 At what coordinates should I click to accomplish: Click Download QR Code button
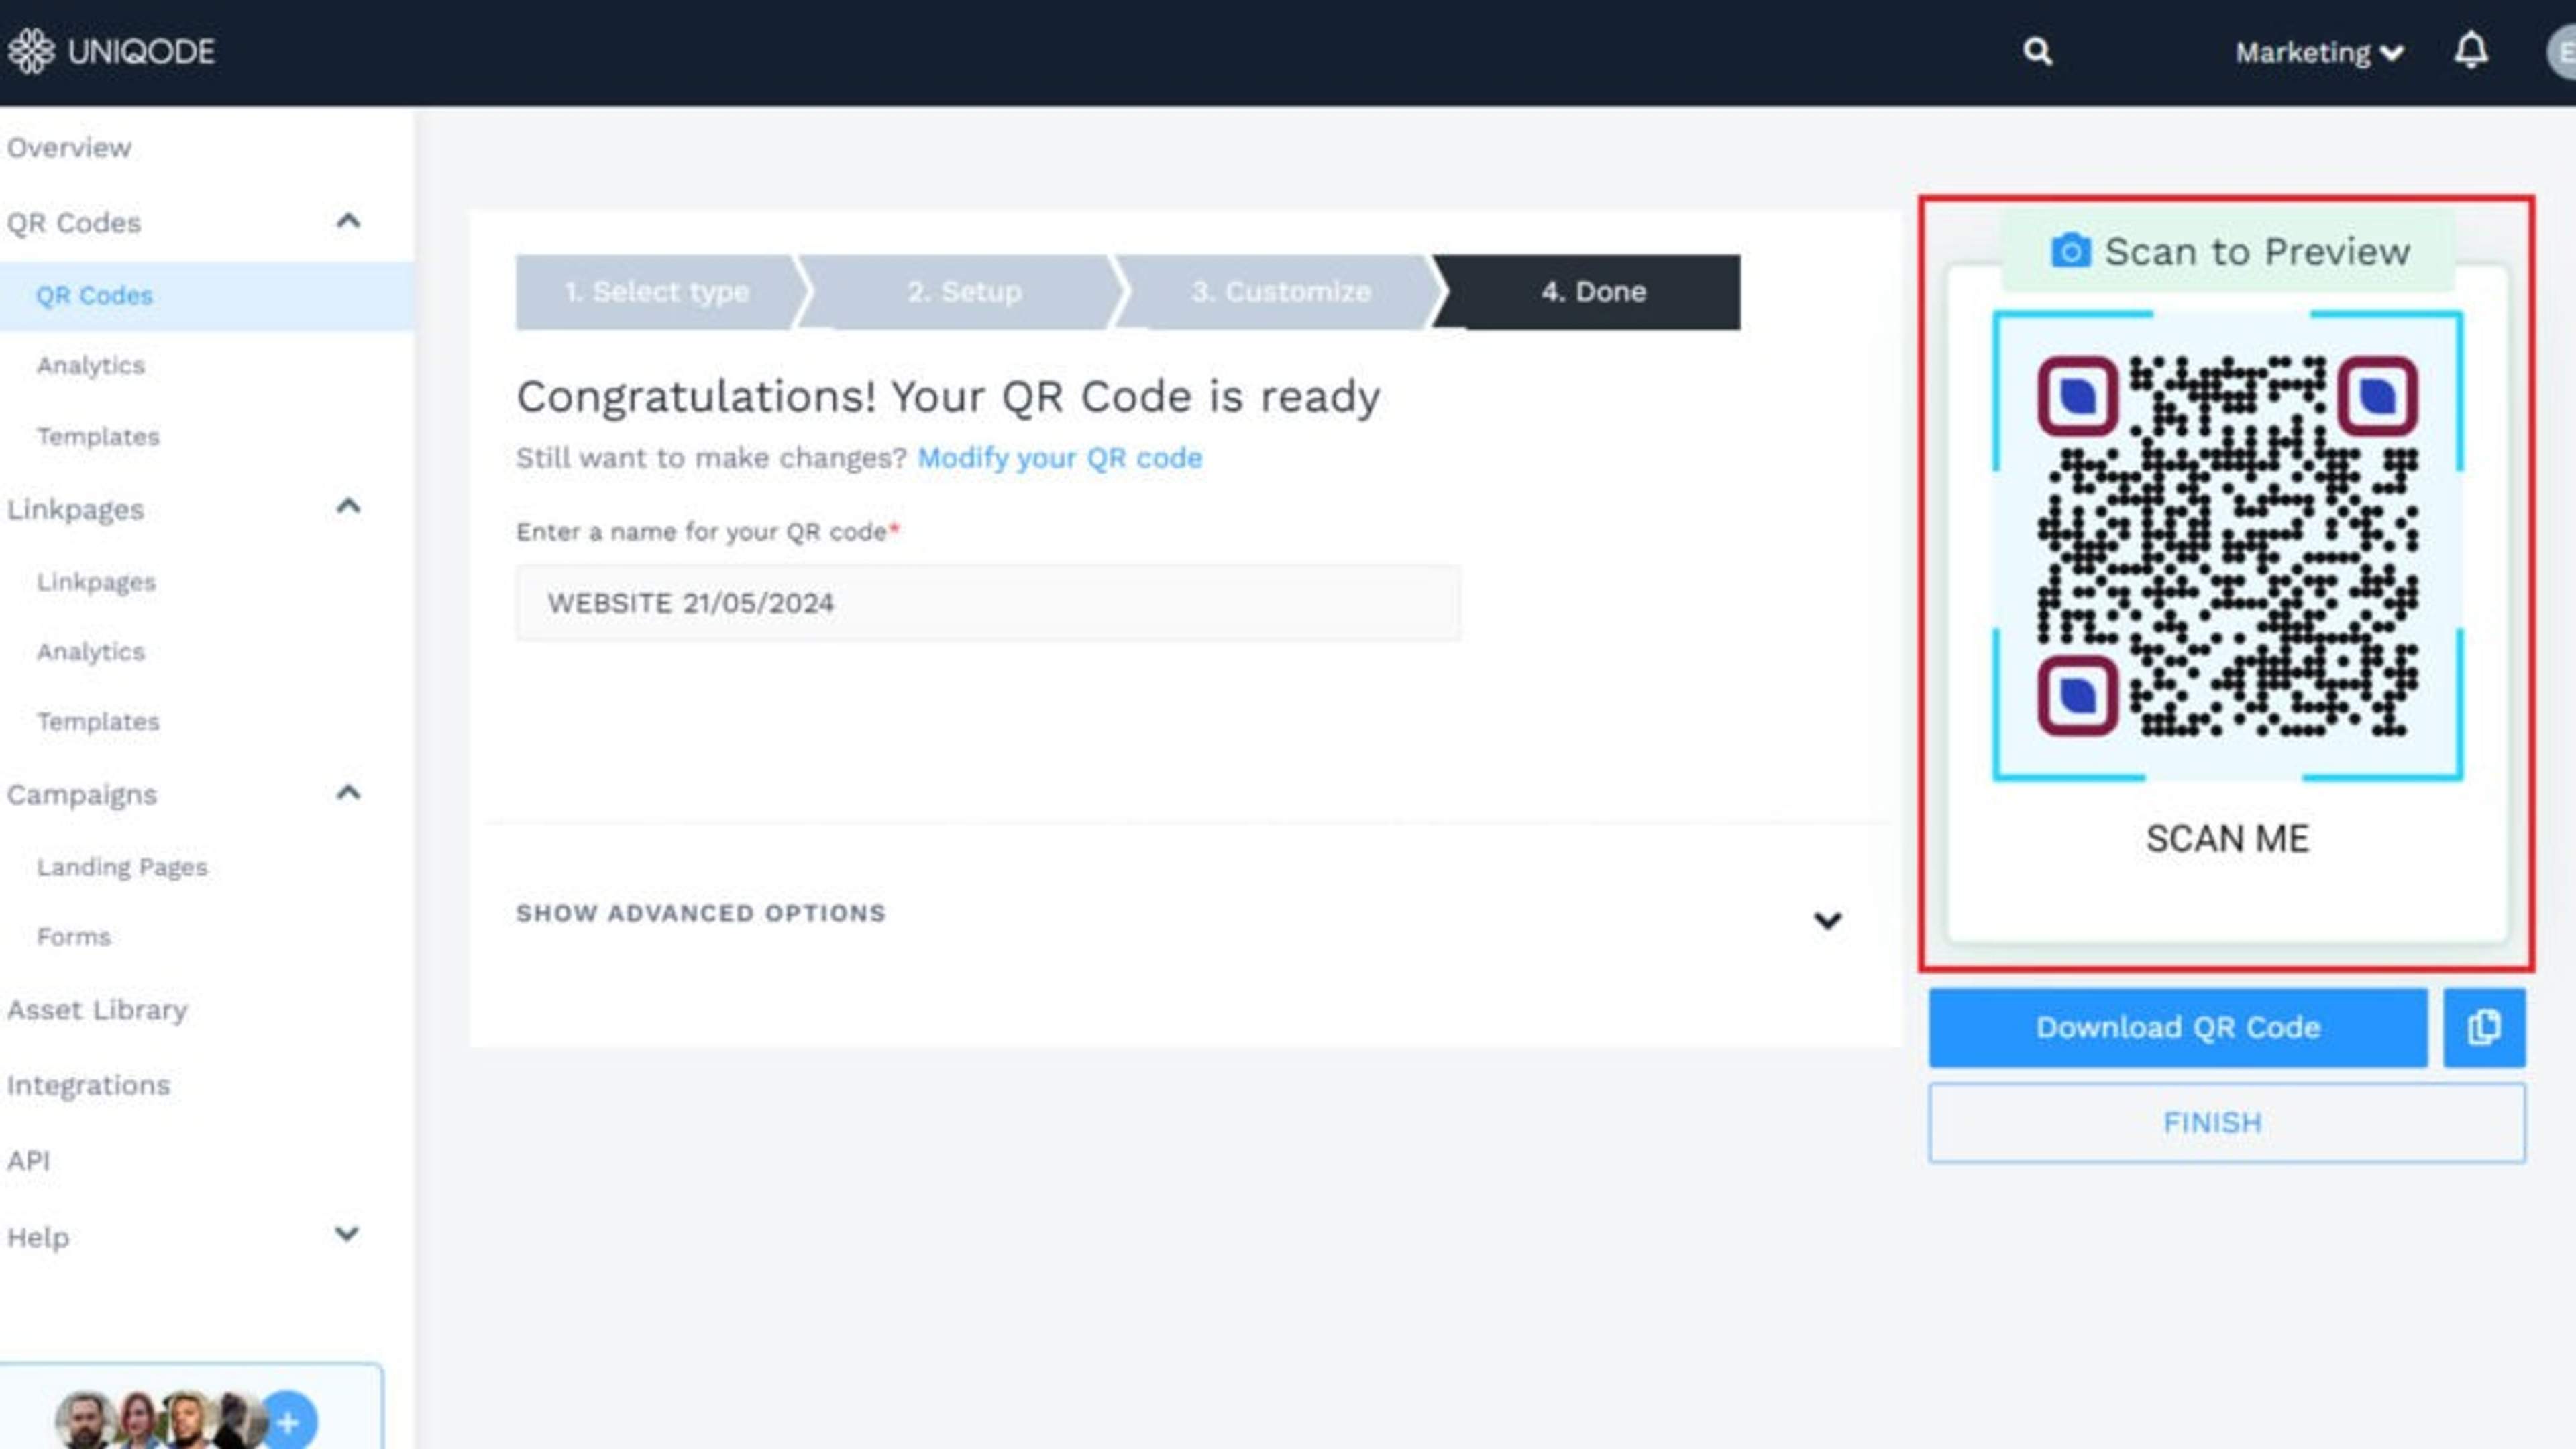(x=2177, y=1027)
